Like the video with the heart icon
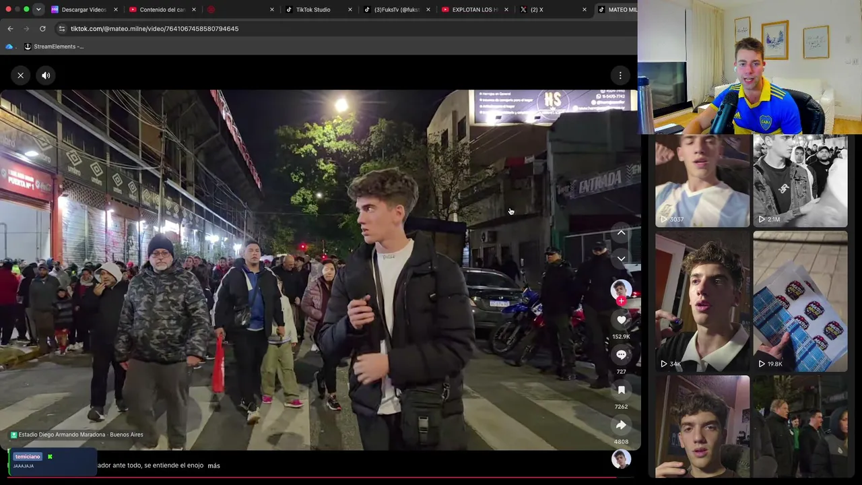The width and height of the screenshot is (862, 485). [621, 320]
